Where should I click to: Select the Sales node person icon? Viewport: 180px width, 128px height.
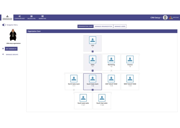[x=92, y=59]
